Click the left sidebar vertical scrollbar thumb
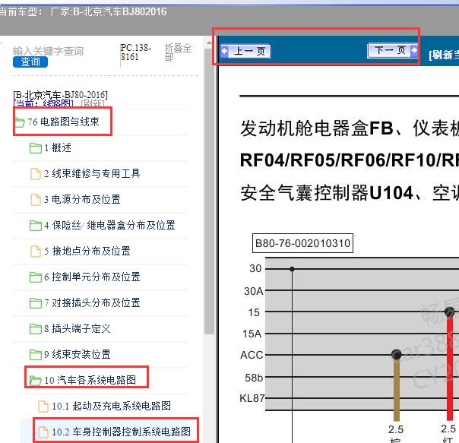Image resolution: width=459 pixels, height=443 pixels. pos(209,191)
